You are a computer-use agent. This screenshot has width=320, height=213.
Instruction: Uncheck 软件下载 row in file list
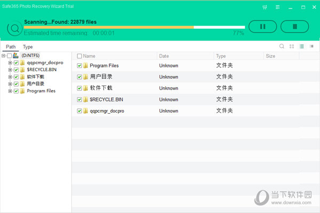click(79, 88)
